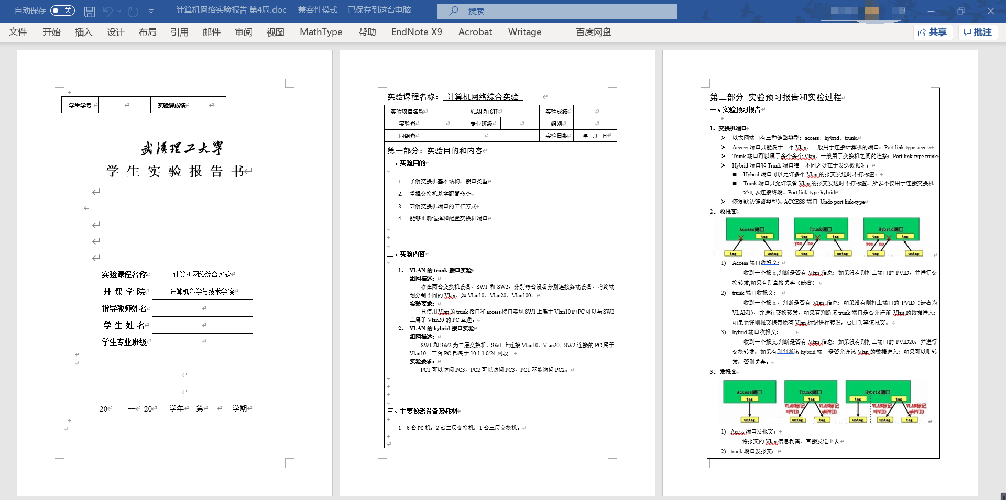
Task: Select the EndNote X9 tab
Action: pos(417,32)
